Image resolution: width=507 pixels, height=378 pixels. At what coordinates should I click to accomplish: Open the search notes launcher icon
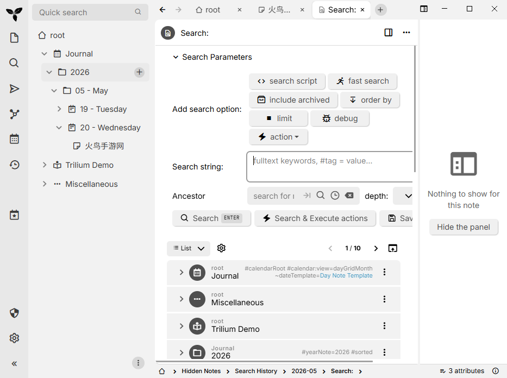[x=14, y=62]
